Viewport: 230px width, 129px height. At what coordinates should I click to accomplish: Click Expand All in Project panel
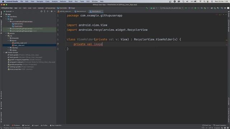(45, 11)
